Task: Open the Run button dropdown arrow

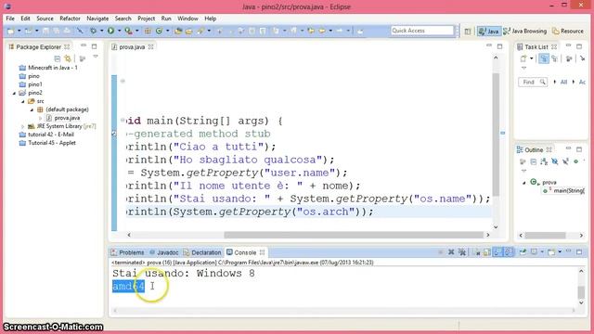Action: click(x=119, y=31)
